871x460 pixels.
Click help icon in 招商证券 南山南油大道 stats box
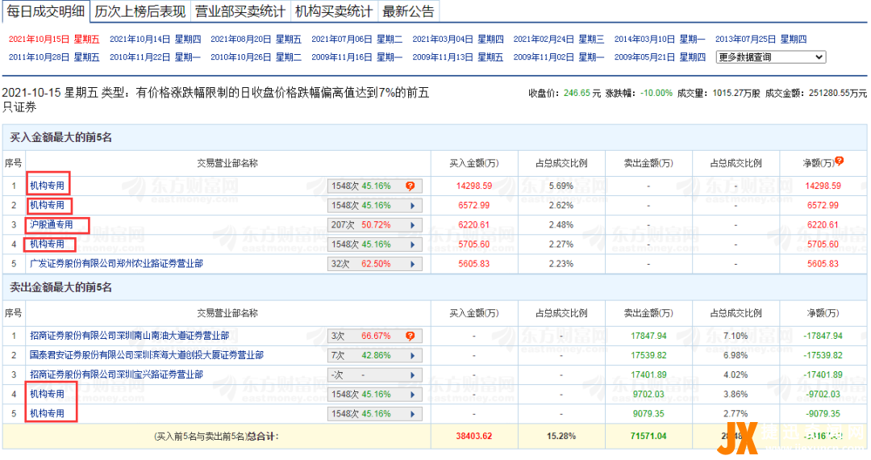pyautogui.click(x=410, y=336)
